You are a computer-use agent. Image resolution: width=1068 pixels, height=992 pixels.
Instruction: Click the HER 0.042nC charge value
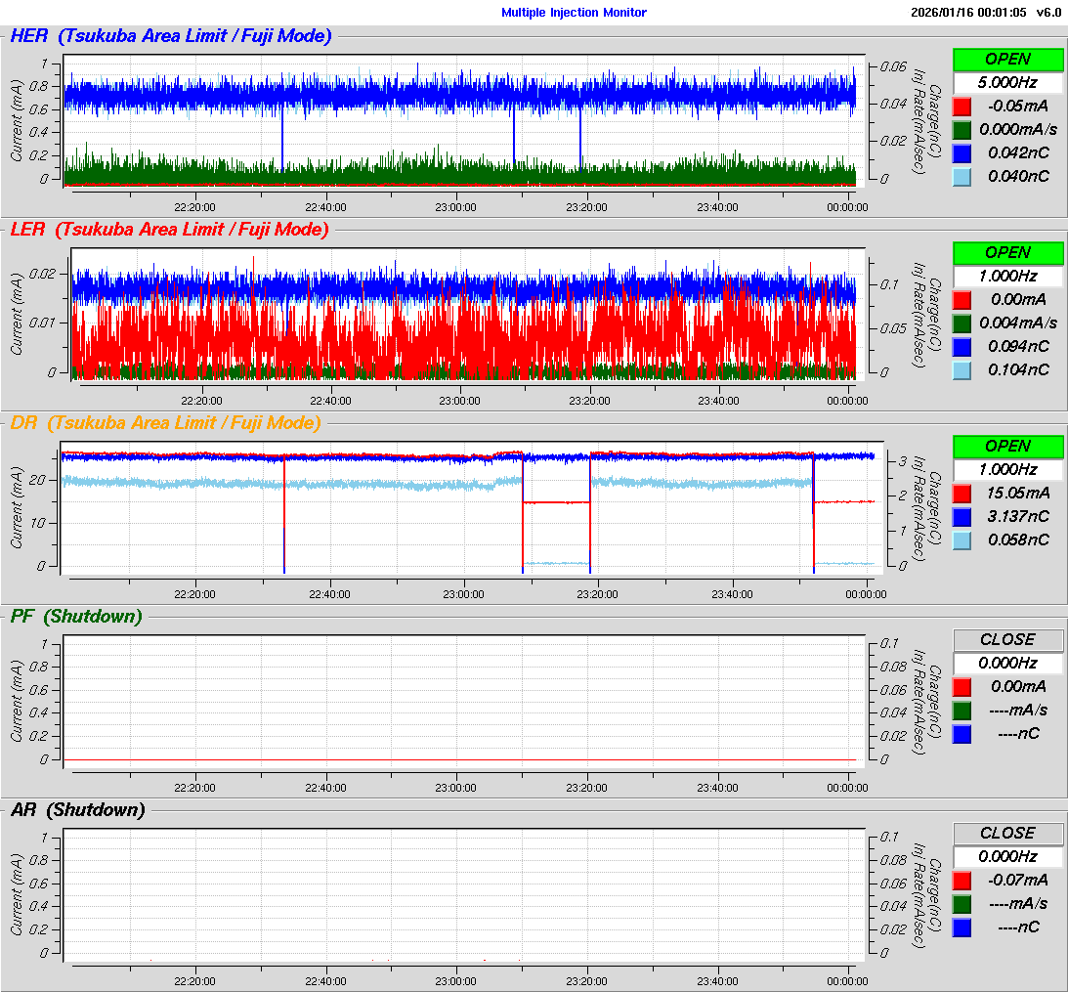pos(1018,153)
